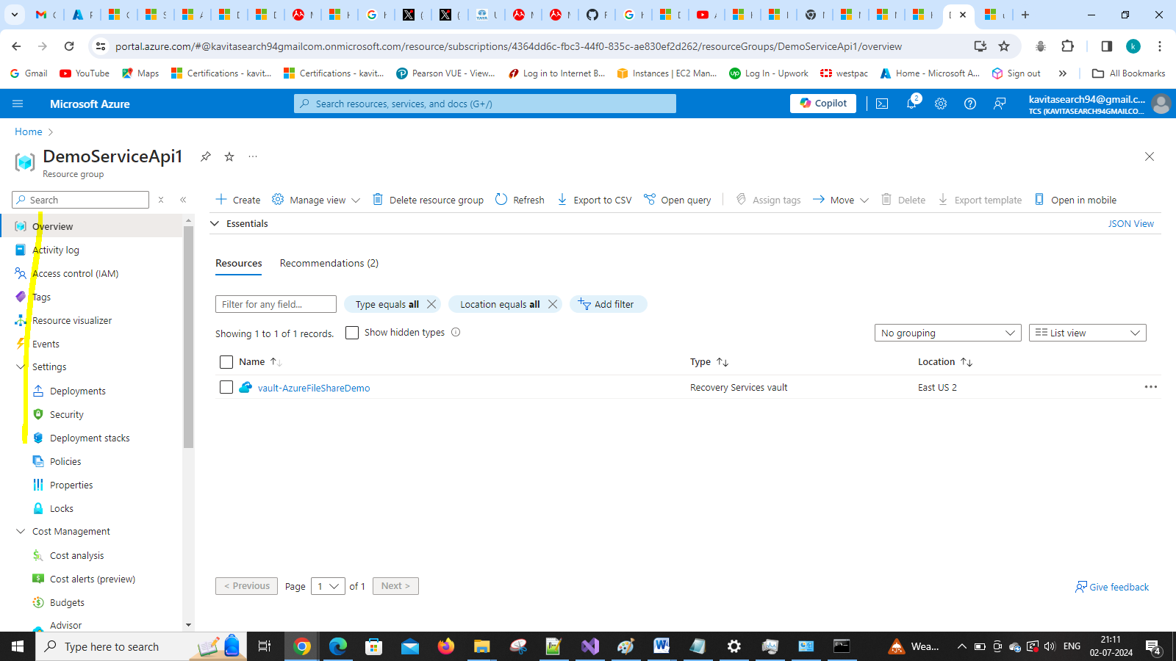Sort the table by the Location column

pyautogui.click(x=945, y=362)
